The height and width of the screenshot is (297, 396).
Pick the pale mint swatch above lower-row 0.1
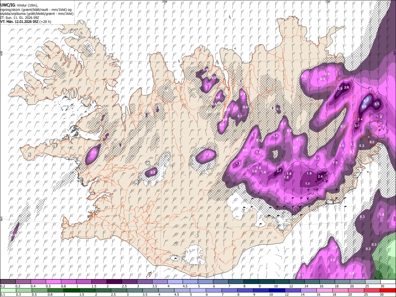coord(8,290)
